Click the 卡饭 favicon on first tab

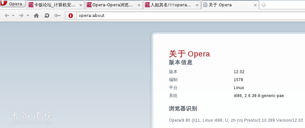click(31, 5)
